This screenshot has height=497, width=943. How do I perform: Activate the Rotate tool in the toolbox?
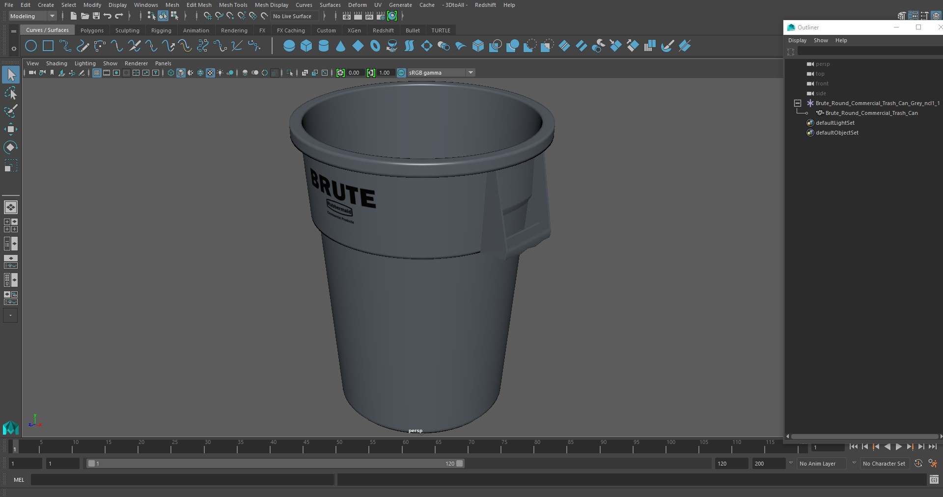(11, 147)
